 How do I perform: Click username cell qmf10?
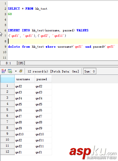point(25,134)
